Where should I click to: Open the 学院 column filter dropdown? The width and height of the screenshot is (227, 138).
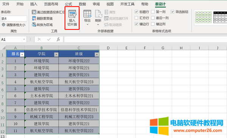coord(56,54)
